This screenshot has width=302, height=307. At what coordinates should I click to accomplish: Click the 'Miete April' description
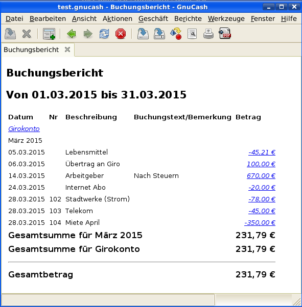pos(82,223)
